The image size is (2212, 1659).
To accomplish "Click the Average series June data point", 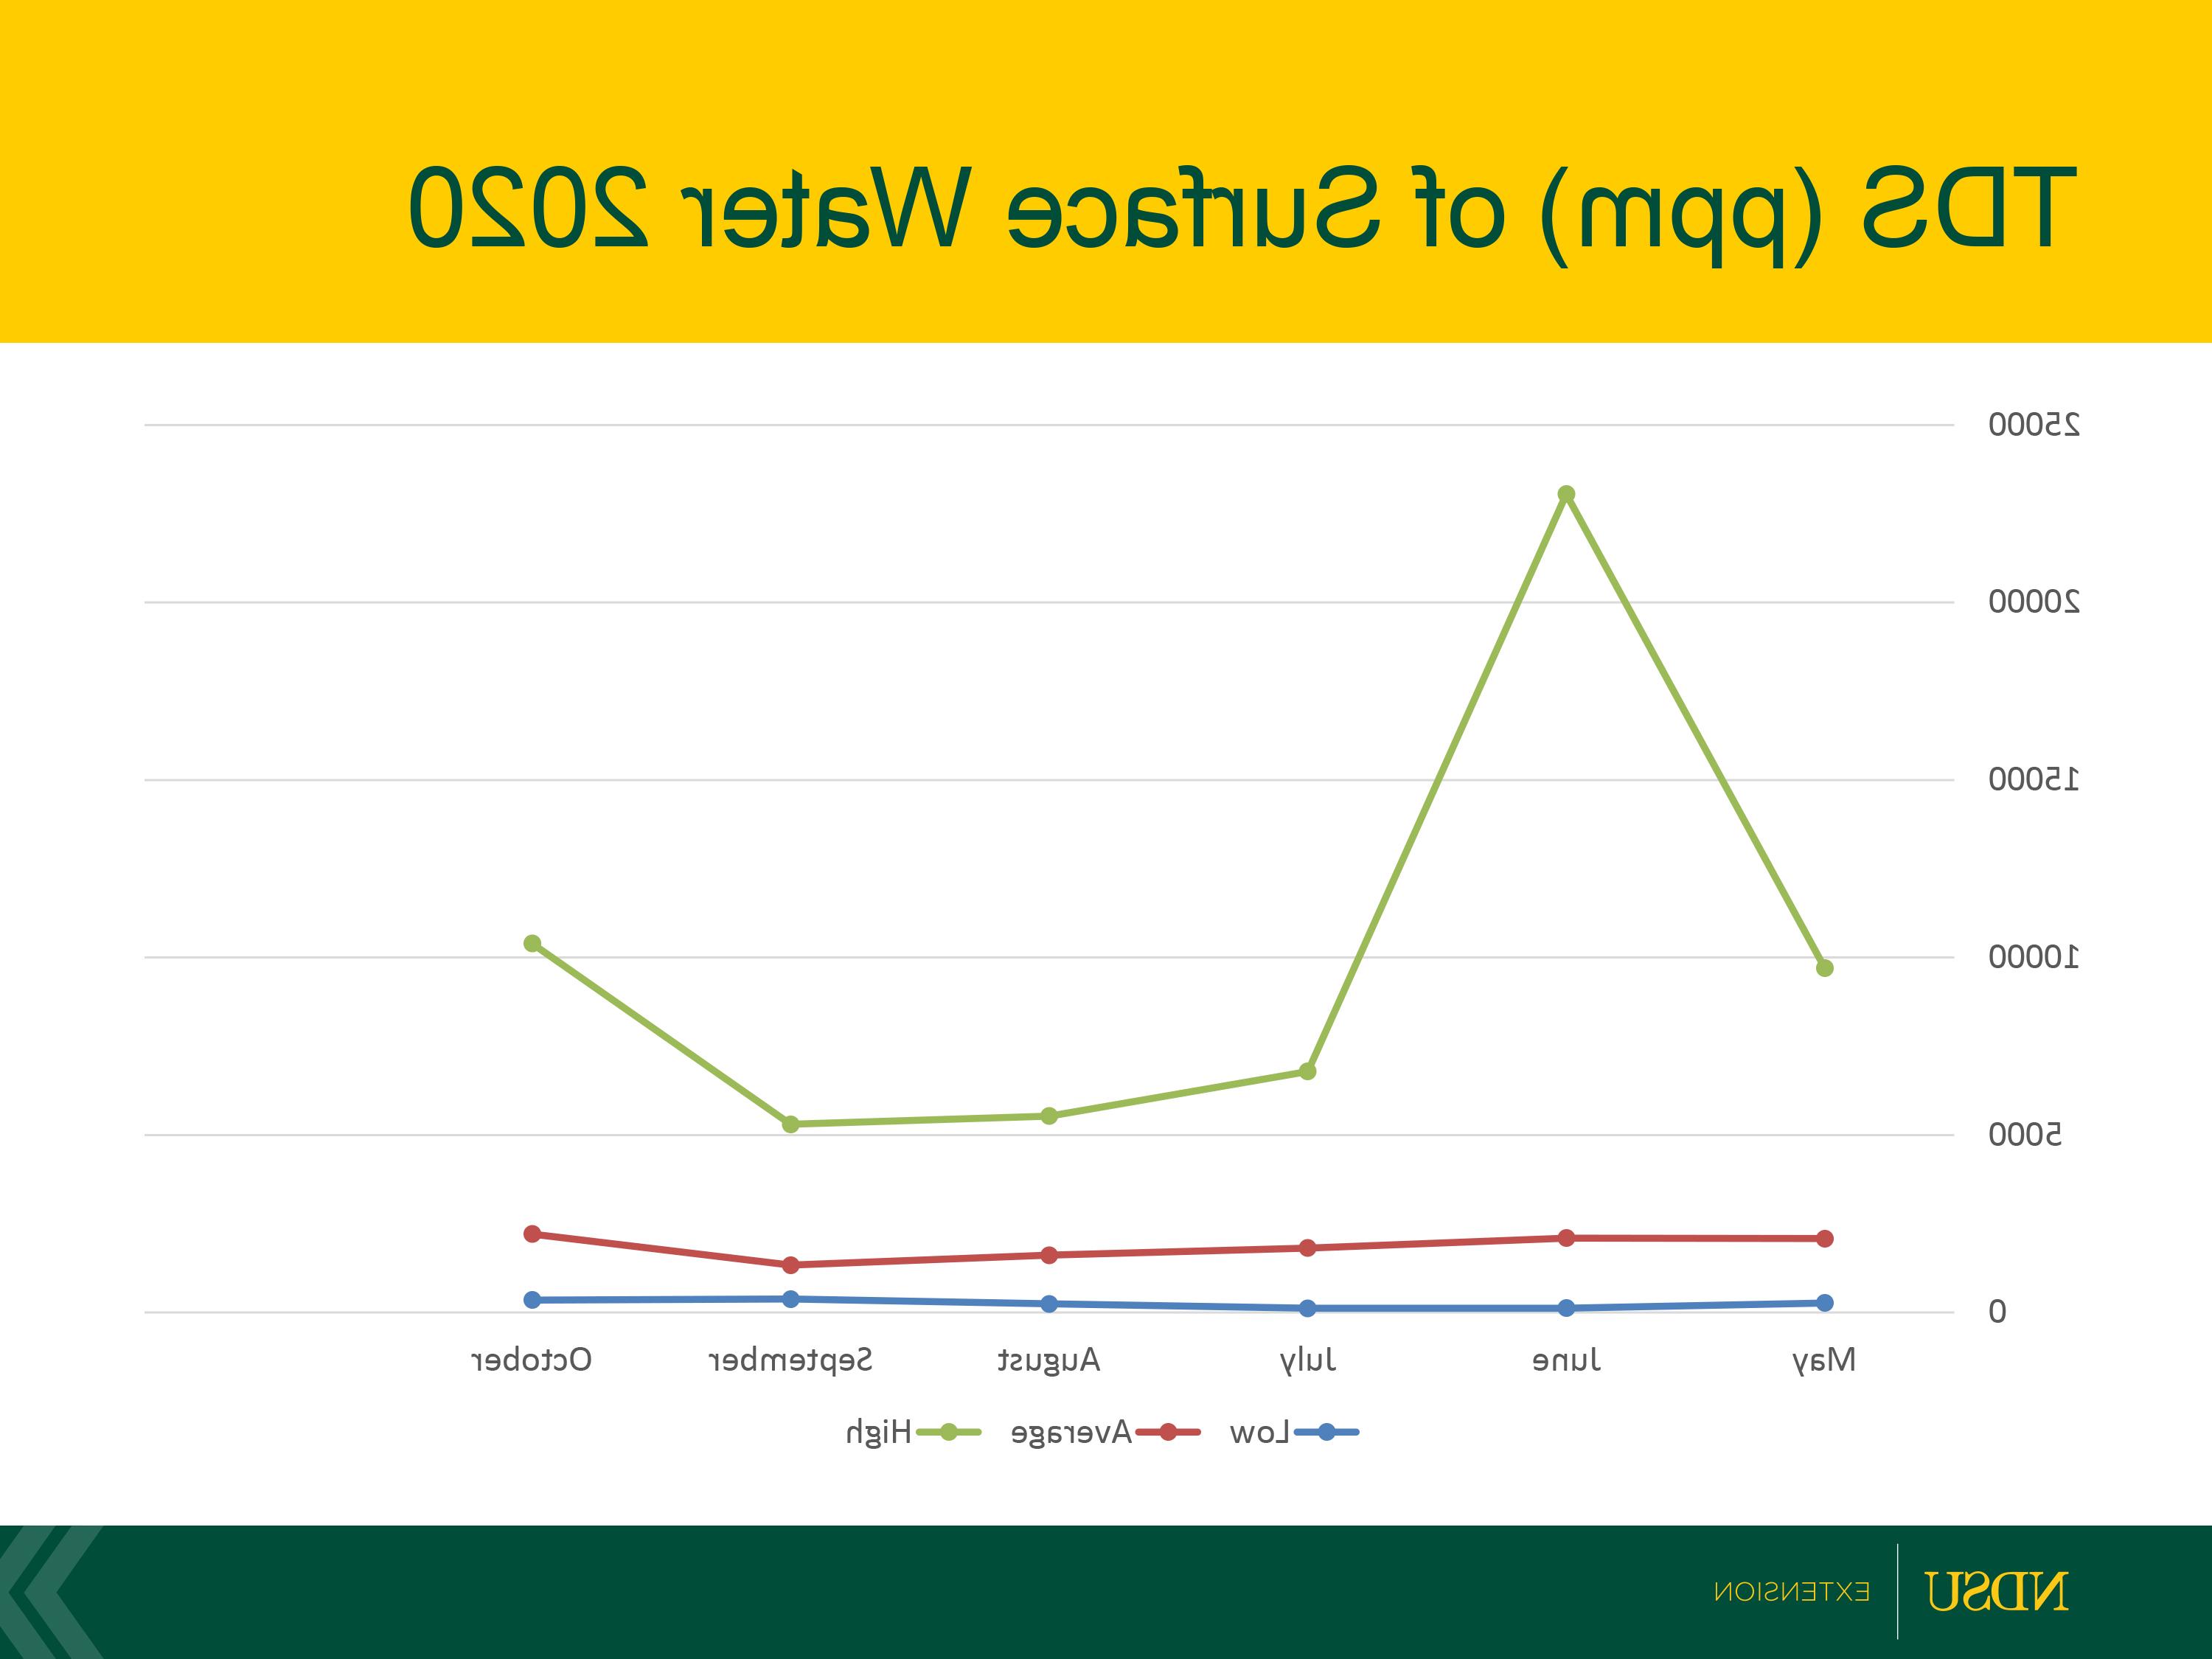I will (1567, 1238).
